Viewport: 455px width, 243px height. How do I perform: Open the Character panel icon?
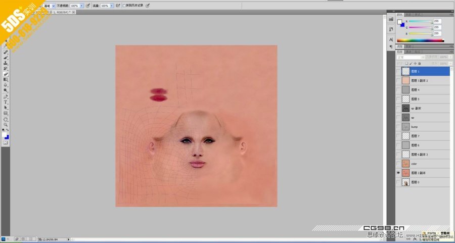coord(391,39)
